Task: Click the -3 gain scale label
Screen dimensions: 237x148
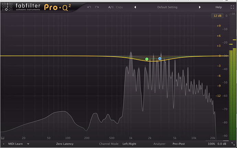Action: (x=219, y=66)
